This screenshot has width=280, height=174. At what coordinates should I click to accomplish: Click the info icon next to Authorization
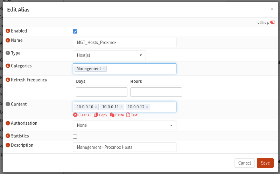8,123
